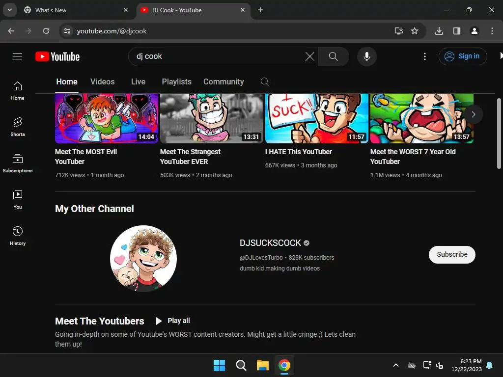Viewport: 503px width, 377px height.
Task: Open Meet the WORST 7 Year Old thumbnail
Action: coord(422,118)
